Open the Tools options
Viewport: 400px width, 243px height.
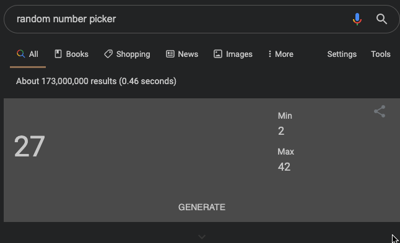pos(381,54)
